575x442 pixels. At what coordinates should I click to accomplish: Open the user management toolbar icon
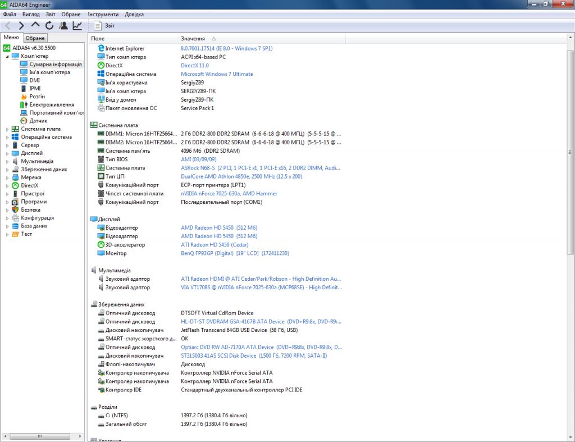pos(63,25)
